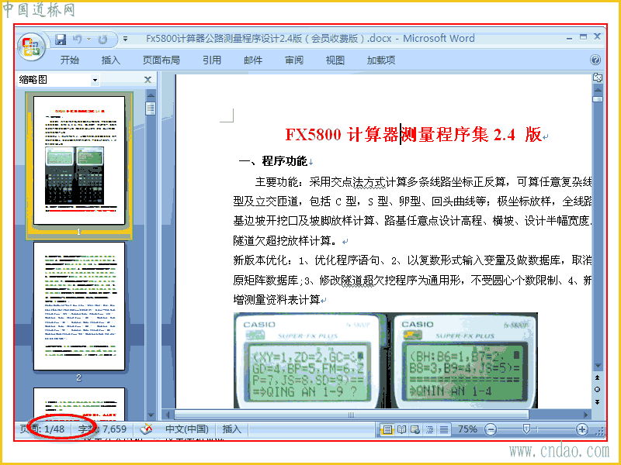
Task: Toggle the 插入 insert mode indicator
Action: [231, 429]
